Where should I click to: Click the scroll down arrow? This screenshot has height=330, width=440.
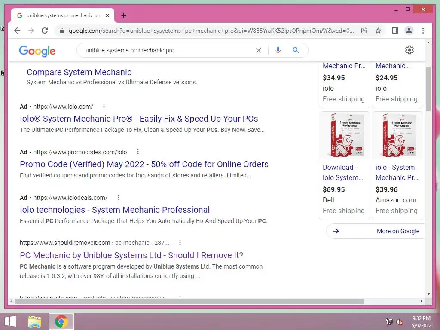click(428, 294)
